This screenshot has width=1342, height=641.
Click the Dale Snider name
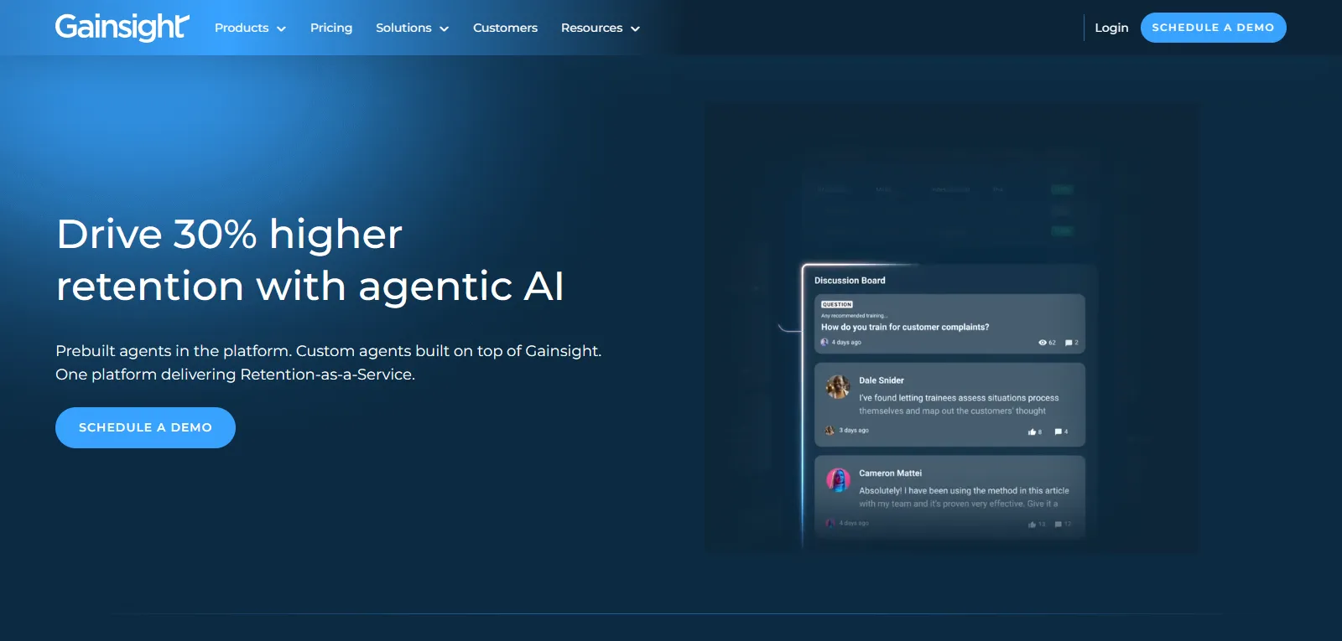pyautogui.click(x=882, y=380)
